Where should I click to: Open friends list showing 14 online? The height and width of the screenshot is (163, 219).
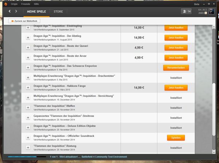[x=186, y=12]
